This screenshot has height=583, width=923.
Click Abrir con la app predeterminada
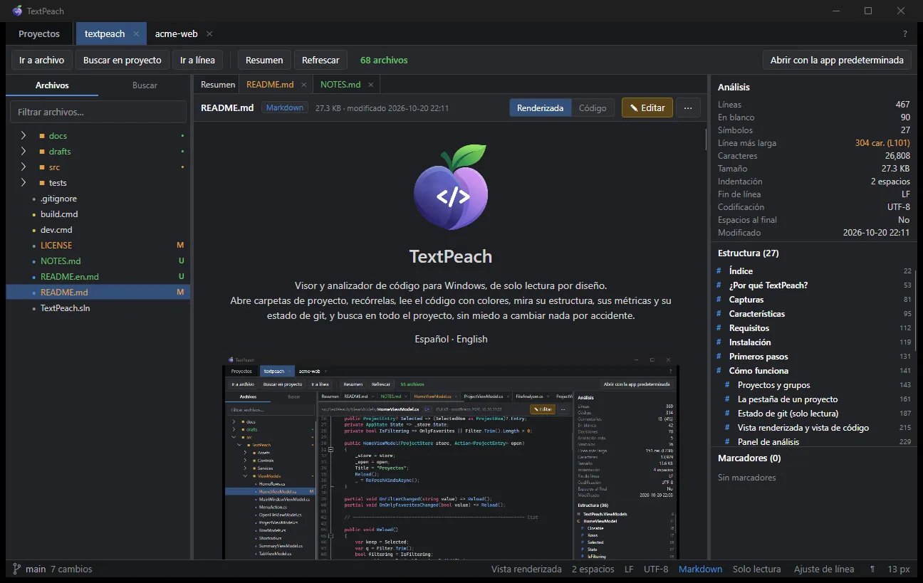coord(836,60)
